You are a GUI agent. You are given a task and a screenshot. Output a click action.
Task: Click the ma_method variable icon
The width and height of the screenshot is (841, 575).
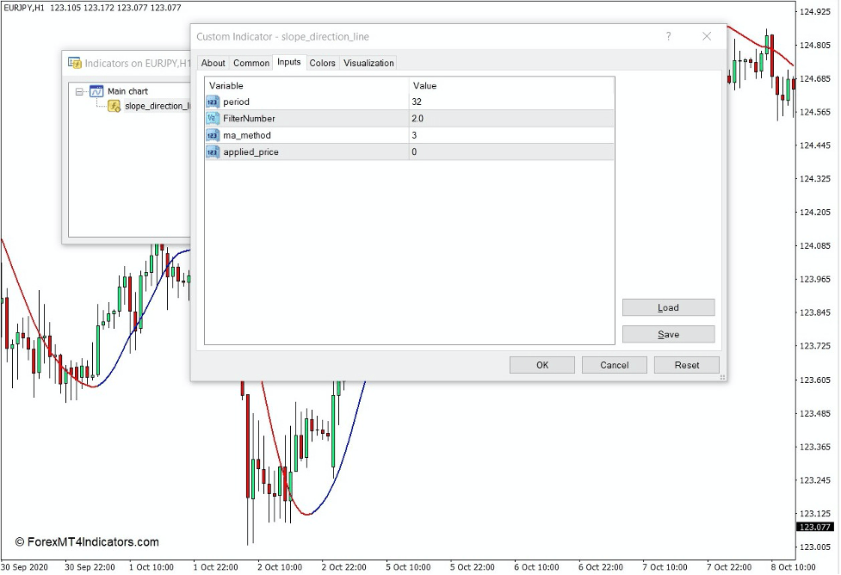pyautogui.click(x=213, y=135)
